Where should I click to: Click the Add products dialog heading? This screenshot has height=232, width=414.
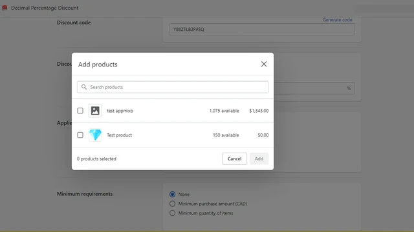click(x=98, y=64)
